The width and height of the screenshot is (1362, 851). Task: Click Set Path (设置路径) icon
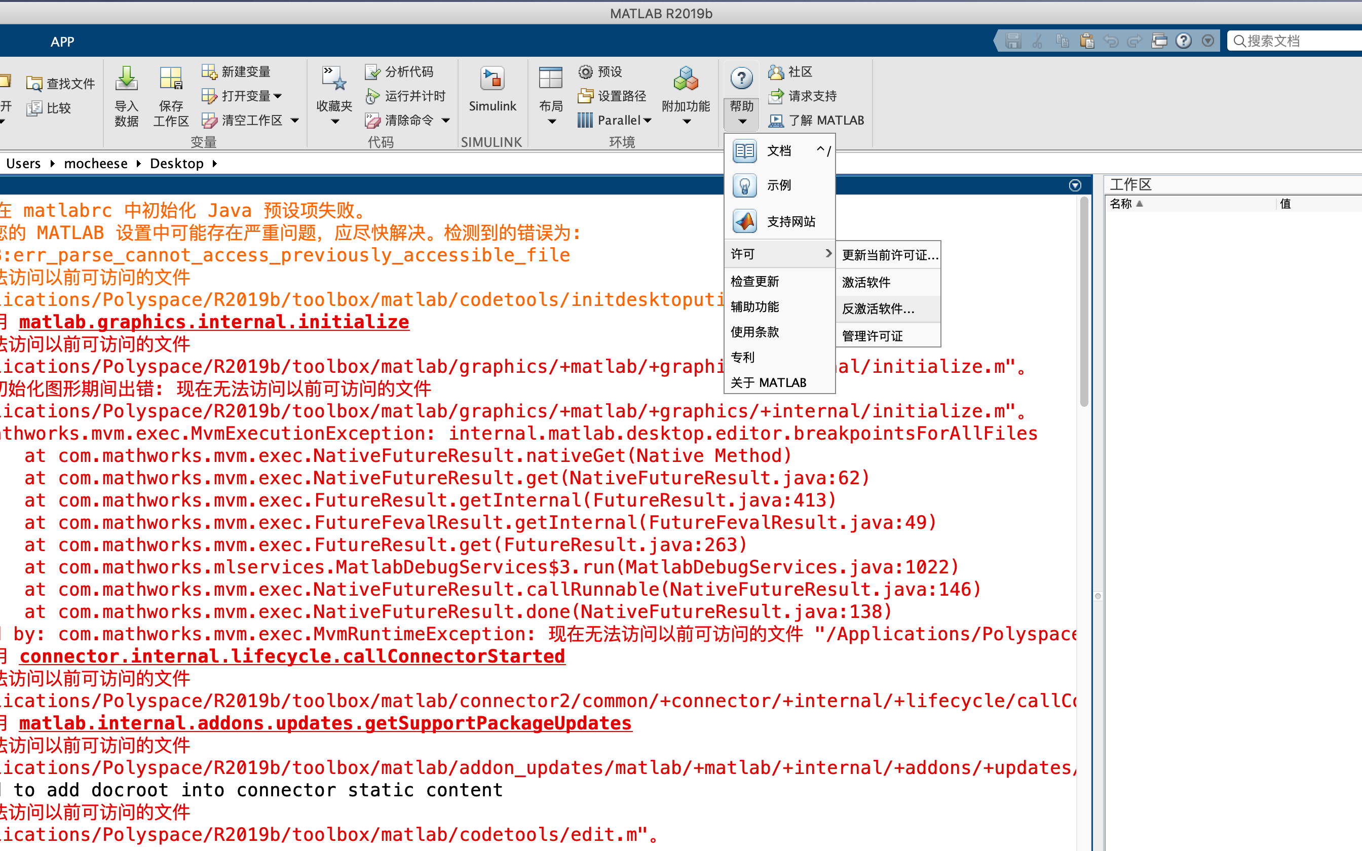pyautogui.click(x=586, y=96)
